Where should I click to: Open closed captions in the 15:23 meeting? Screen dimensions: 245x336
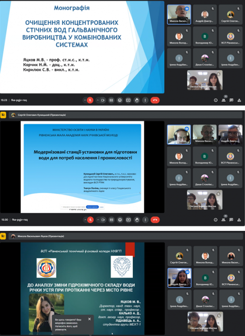[111, 100]
